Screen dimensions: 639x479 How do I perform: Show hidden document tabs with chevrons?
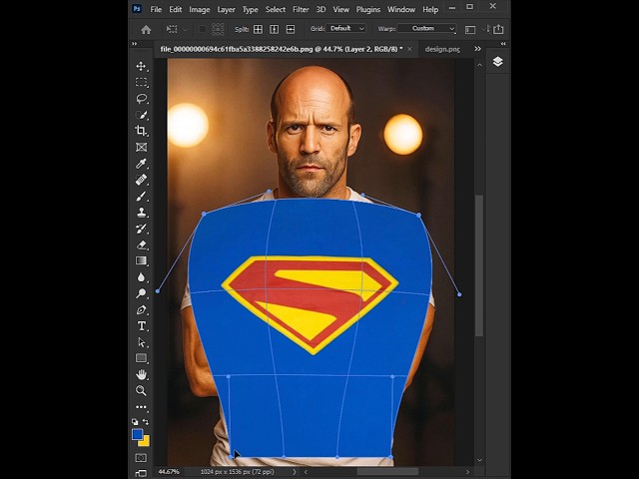click(x=477, y=49)
